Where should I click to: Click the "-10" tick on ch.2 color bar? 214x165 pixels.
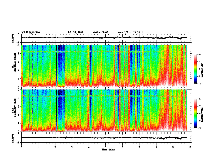point(200,128)
